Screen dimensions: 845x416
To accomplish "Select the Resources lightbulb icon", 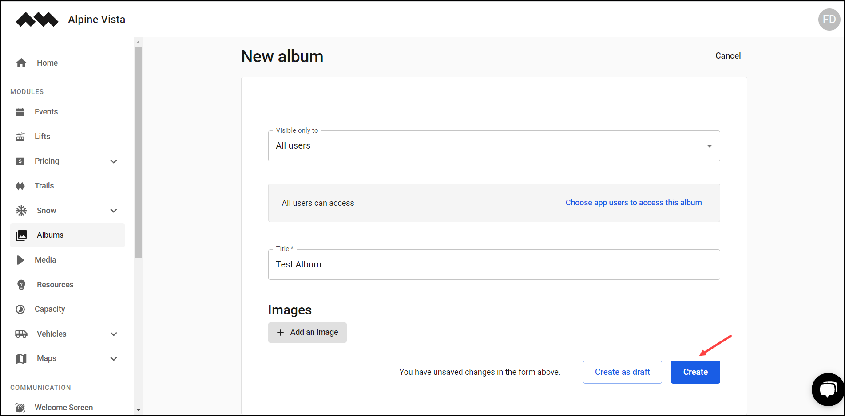I will tap(20, 284).
